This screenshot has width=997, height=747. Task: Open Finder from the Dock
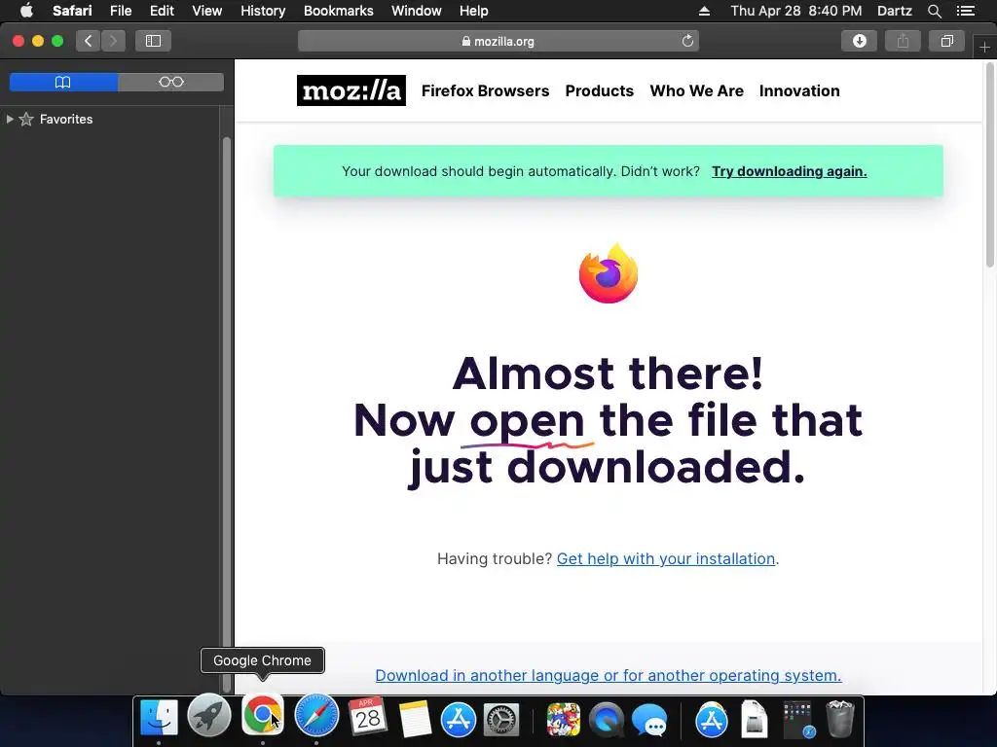coord(159,718)
